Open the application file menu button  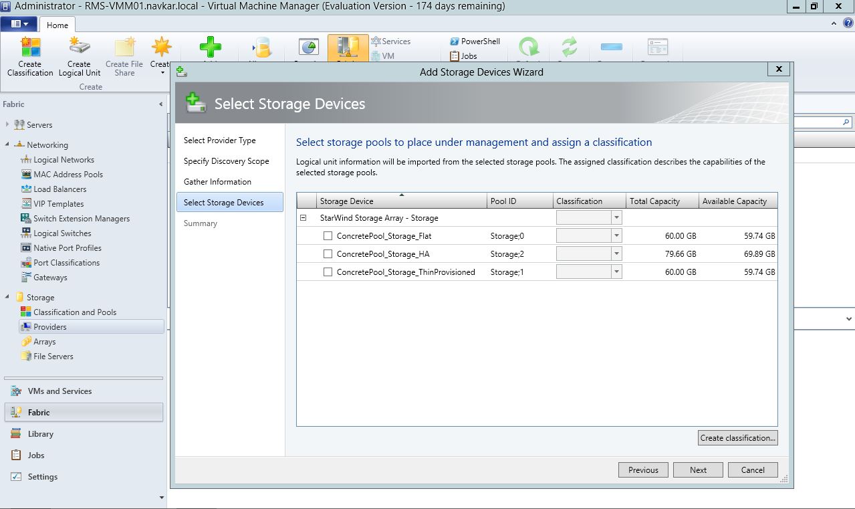pos(19,24)
